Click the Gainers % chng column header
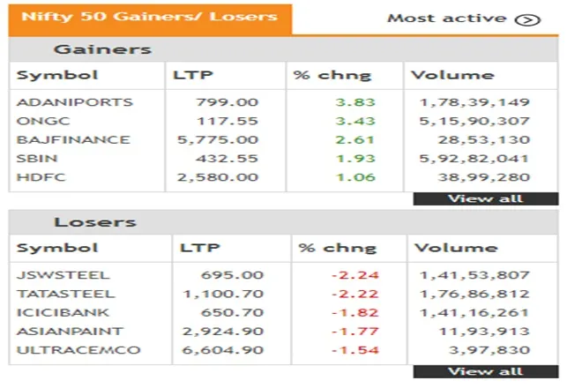The height and width of the screenshot is (388, 582). click(x=332, y=76)
